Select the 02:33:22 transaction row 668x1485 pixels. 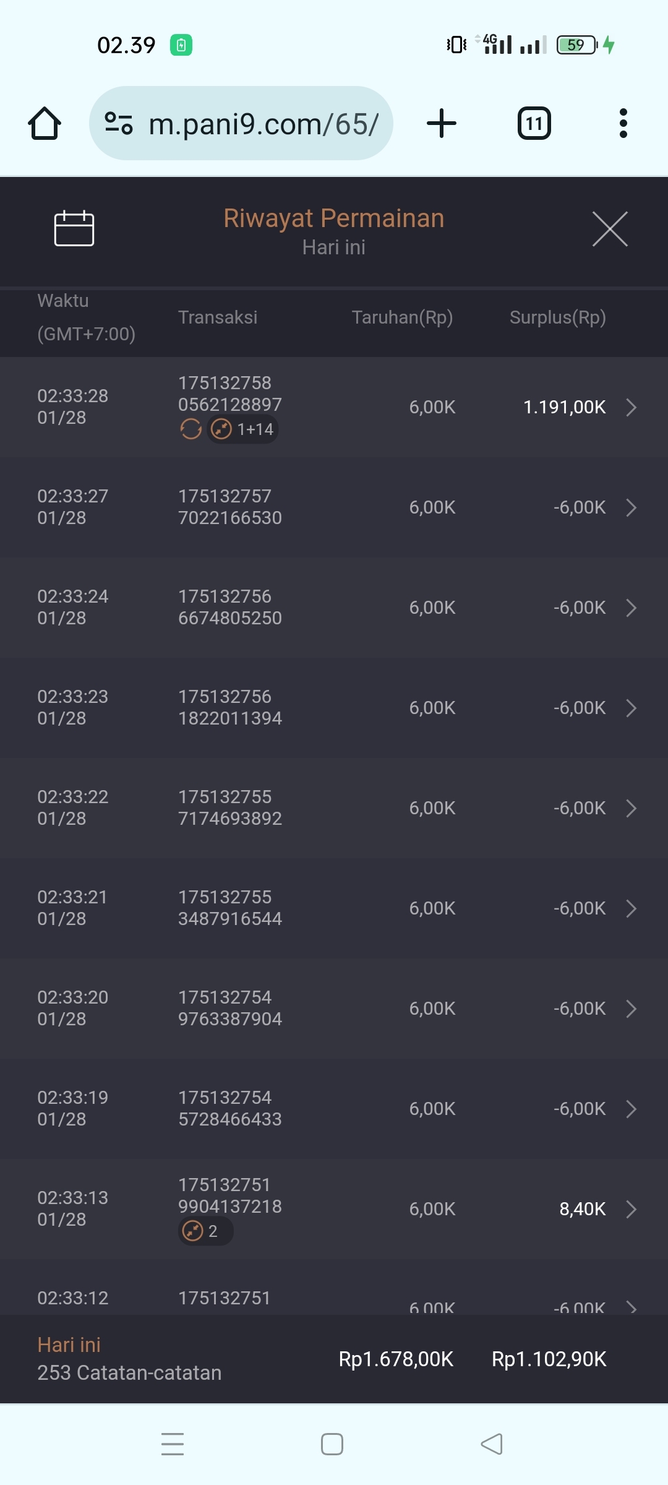click(x=334, y=808)
